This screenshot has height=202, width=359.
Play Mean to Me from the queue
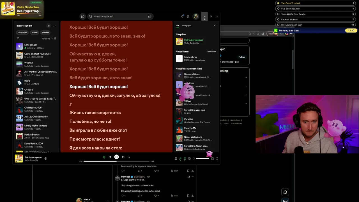196,129
